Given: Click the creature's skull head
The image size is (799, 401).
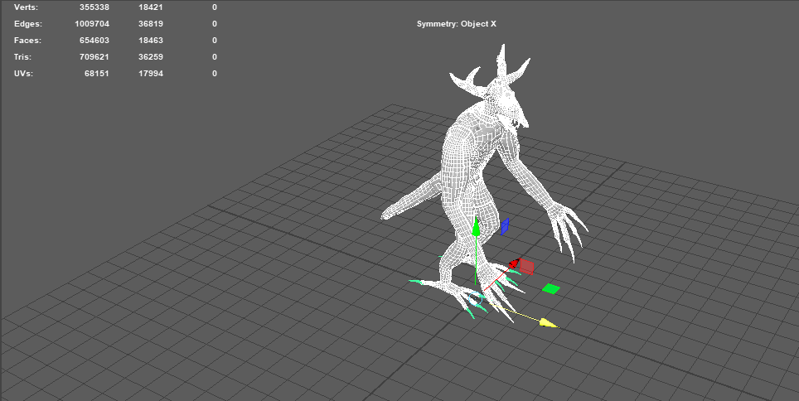Looking at the screenshot, I should tap(506, 105).
